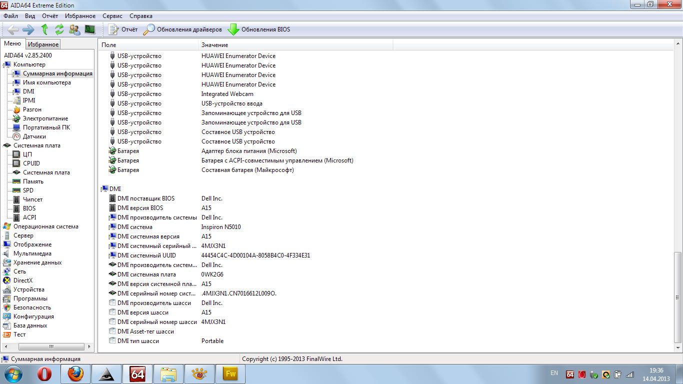683x384 pixels.
Task: Select Хранение данных in the tree
Action: pos(37,262)
